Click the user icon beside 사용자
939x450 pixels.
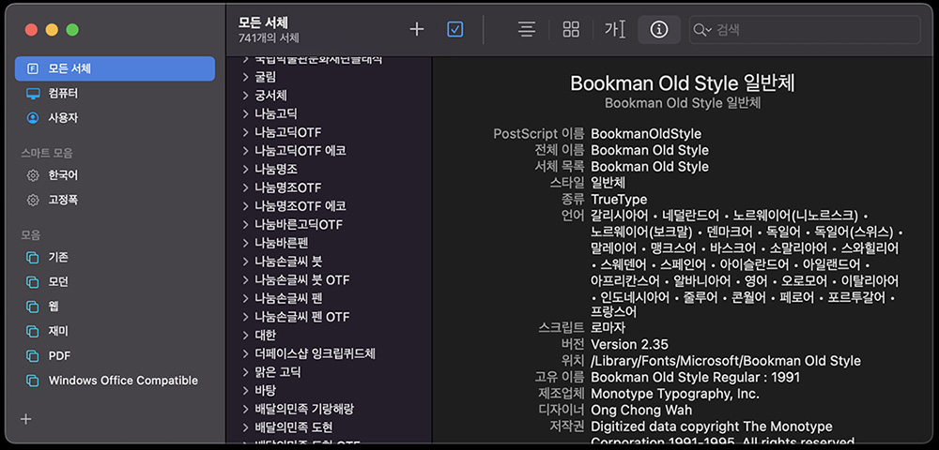point(32,118)
